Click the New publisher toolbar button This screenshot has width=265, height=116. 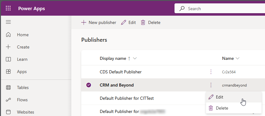tap(99, 22)
